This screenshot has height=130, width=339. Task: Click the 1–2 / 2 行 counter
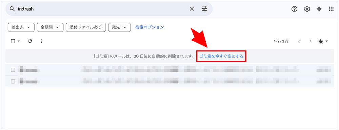tap(281, 41)
